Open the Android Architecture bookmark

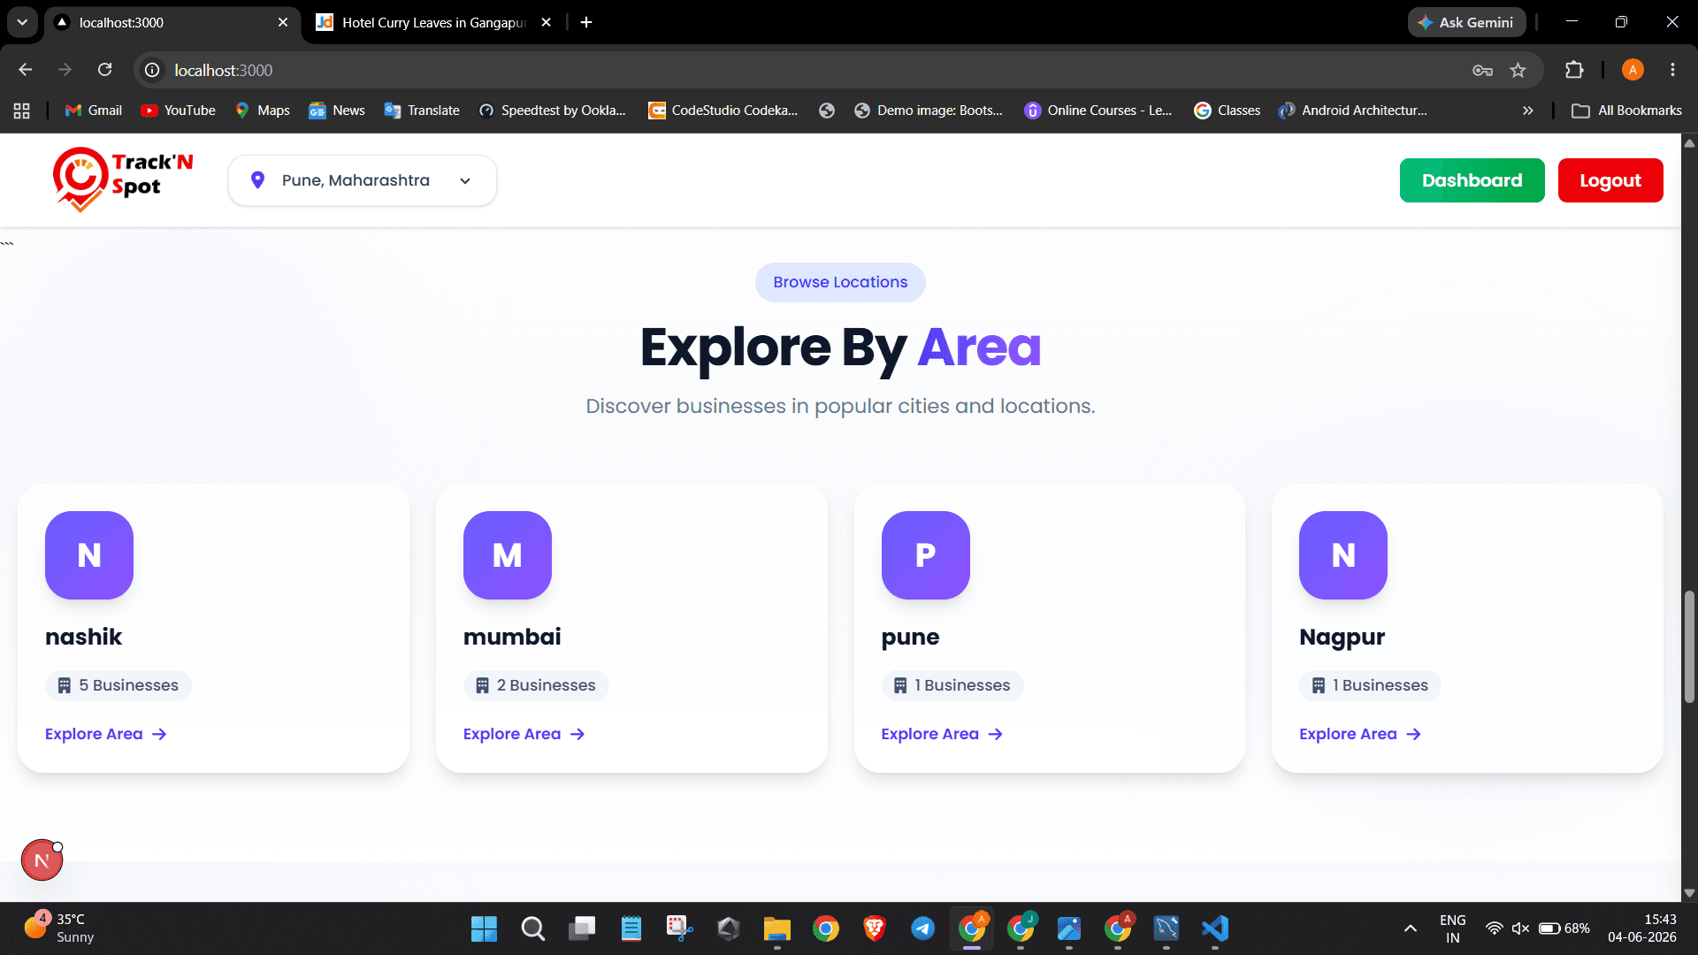(x=1353, y=111)
